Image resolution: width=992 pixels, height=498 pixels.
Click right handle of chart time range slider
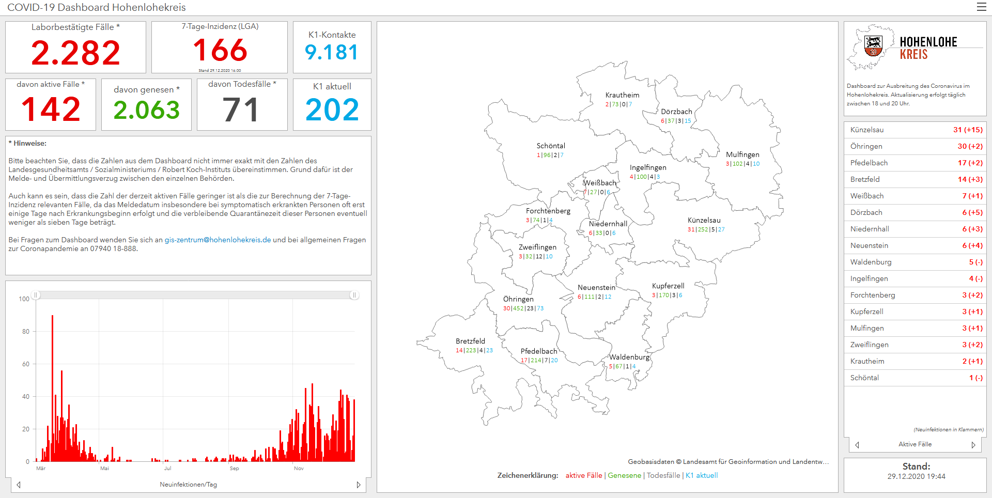coord(354,295)
